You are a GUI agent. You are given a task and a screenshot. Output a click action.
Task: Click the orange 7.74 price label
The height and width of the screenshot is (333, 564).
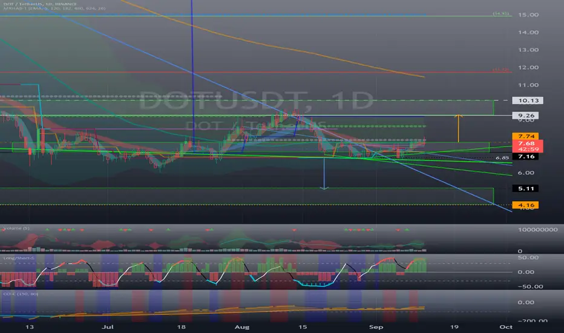(x=525, y=136)
